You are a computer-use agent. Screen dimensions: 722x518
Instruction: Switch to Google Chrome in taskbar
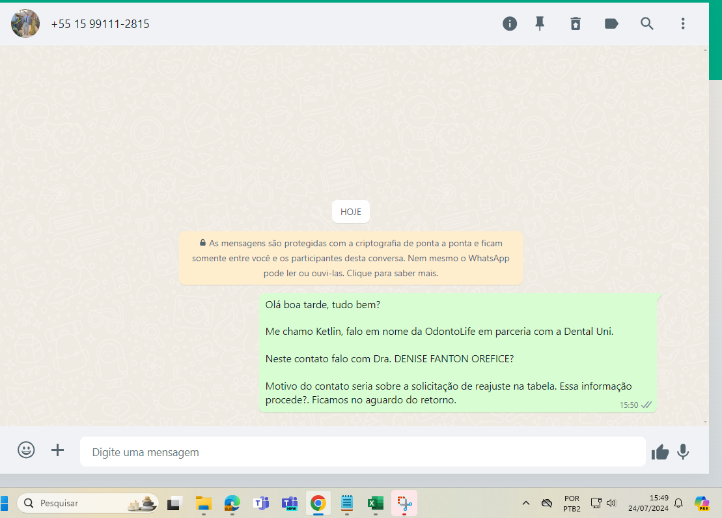click(x=318, y=503)
